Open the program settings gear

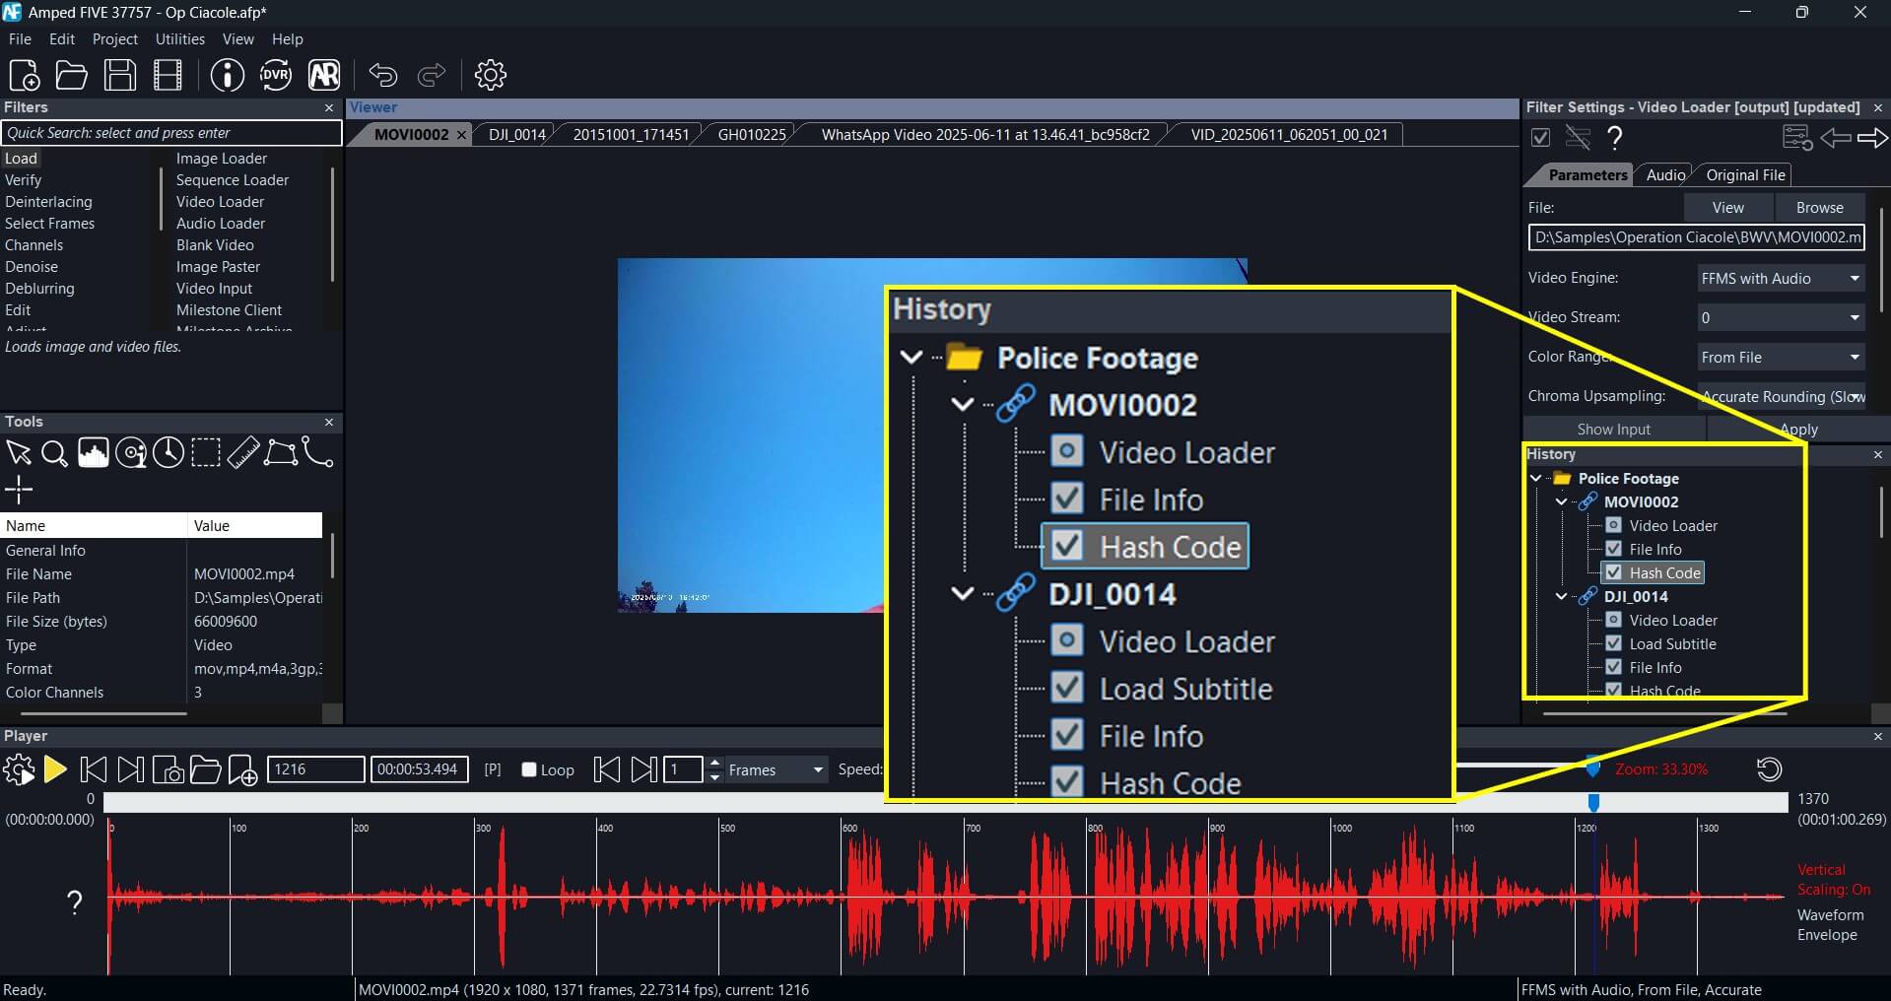[490, 75]
